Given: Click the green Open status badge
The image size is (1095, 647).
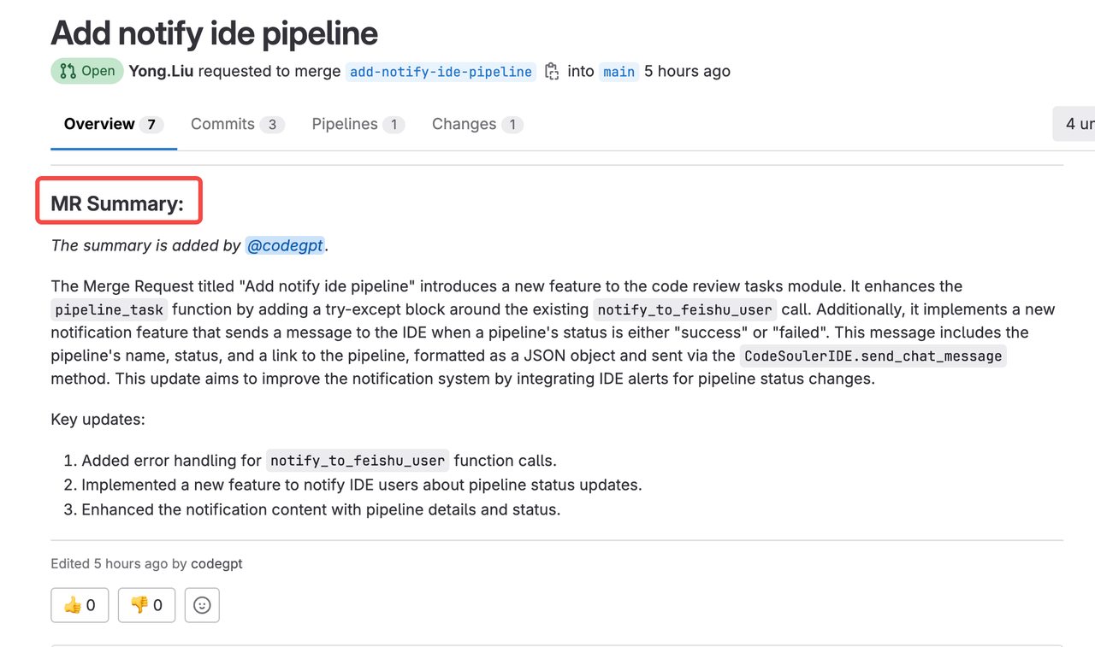Looking at the screenshot, I should [87, 71].
